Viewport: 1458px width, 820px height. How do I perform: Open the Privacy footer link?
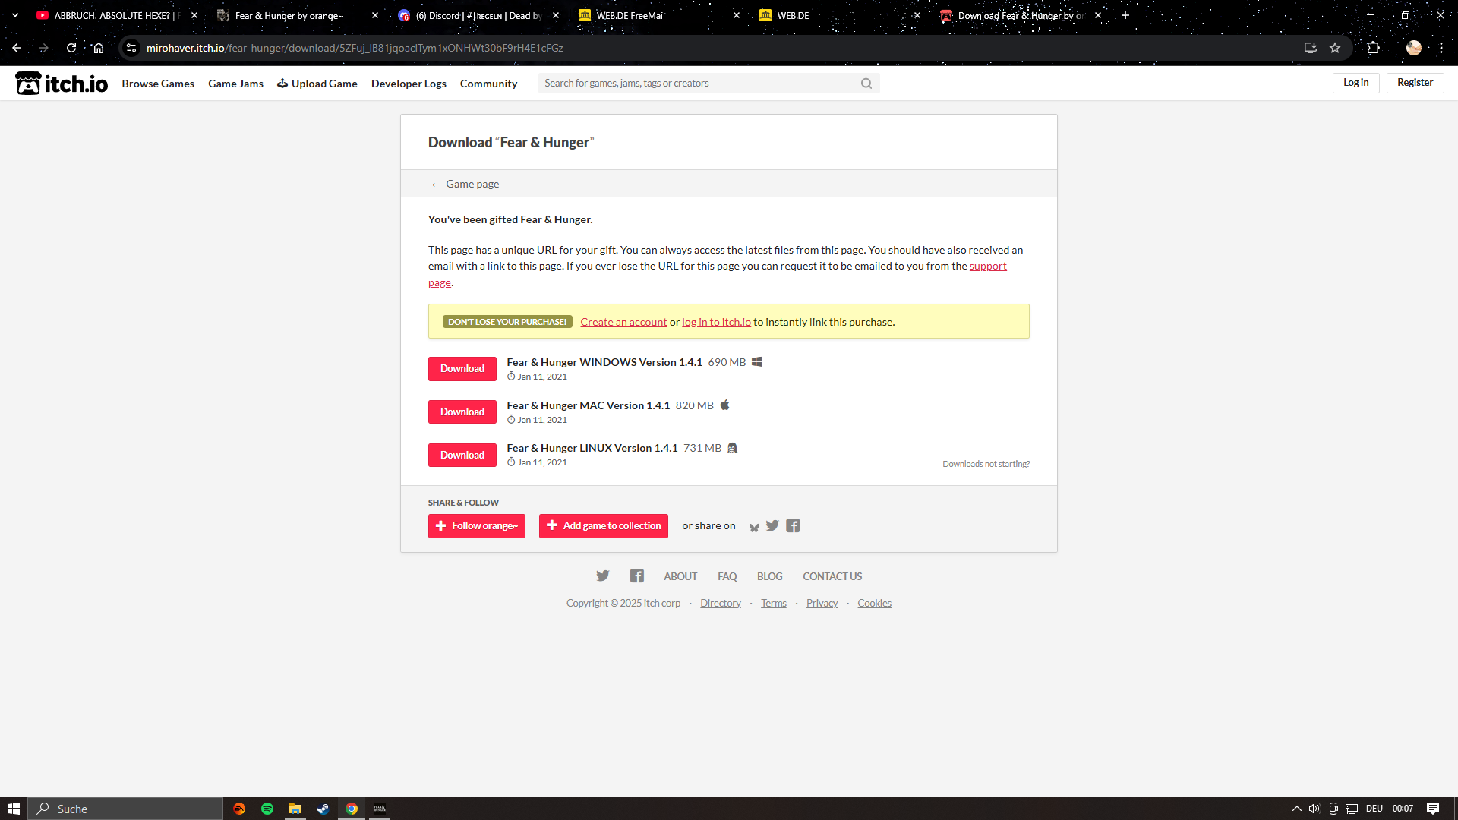tap(822, 603)
